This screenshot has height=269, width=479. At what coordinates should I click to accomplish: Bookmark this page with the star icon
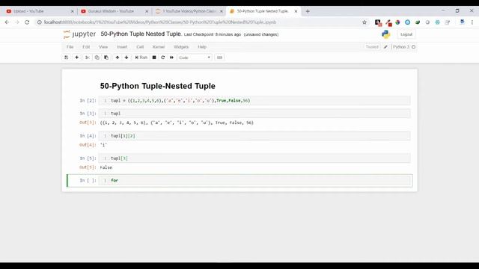coord(364,22)
